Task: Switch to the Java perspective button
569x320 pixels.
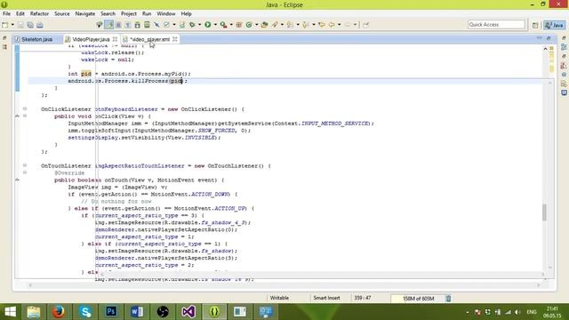Action: [554, 25]
